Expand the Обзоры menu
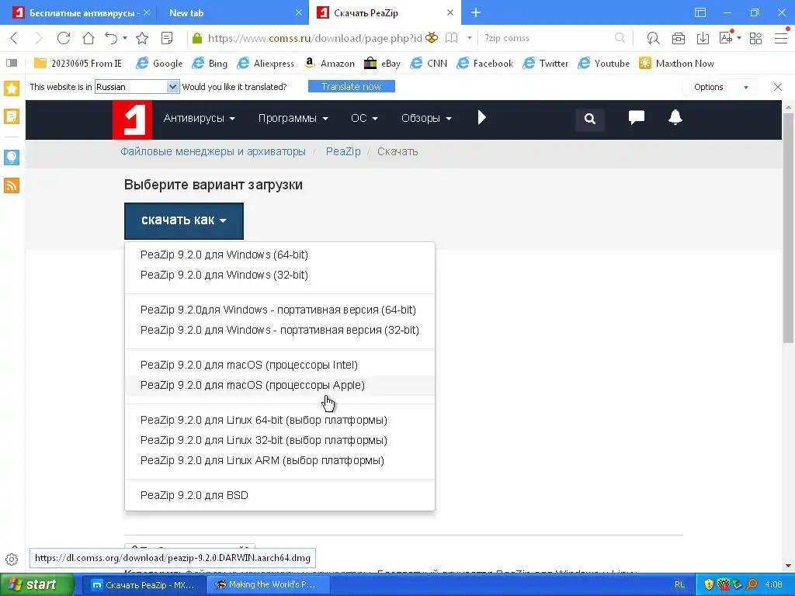 [x=426, y=118]
